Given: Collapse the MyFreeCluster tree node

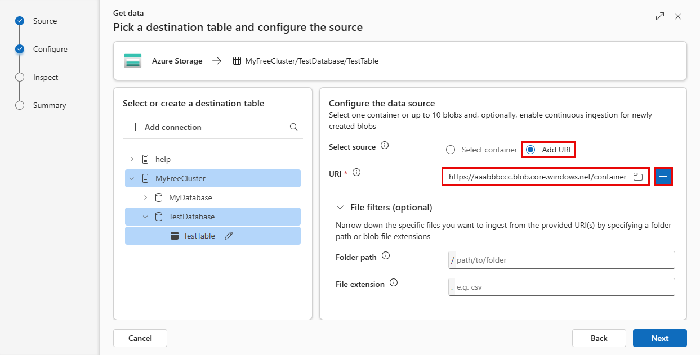Looking at the screenshot, I should click(132, 178).
